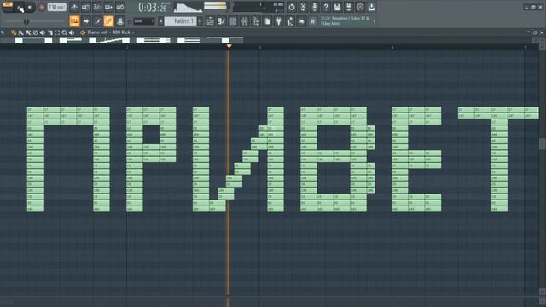546x307 pixels.
Task: Click the Stop button in transport
Action: [x=30, y=7]
